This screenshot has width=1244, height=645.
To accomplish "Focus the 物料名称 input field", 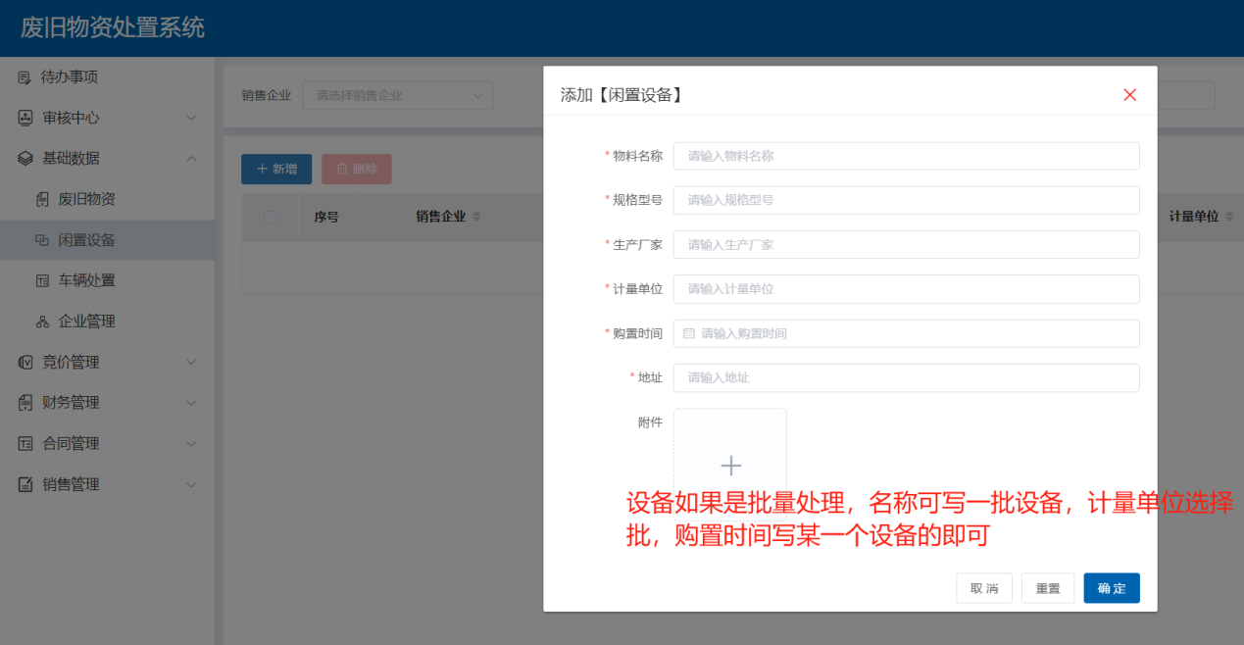I will point(906,156).
